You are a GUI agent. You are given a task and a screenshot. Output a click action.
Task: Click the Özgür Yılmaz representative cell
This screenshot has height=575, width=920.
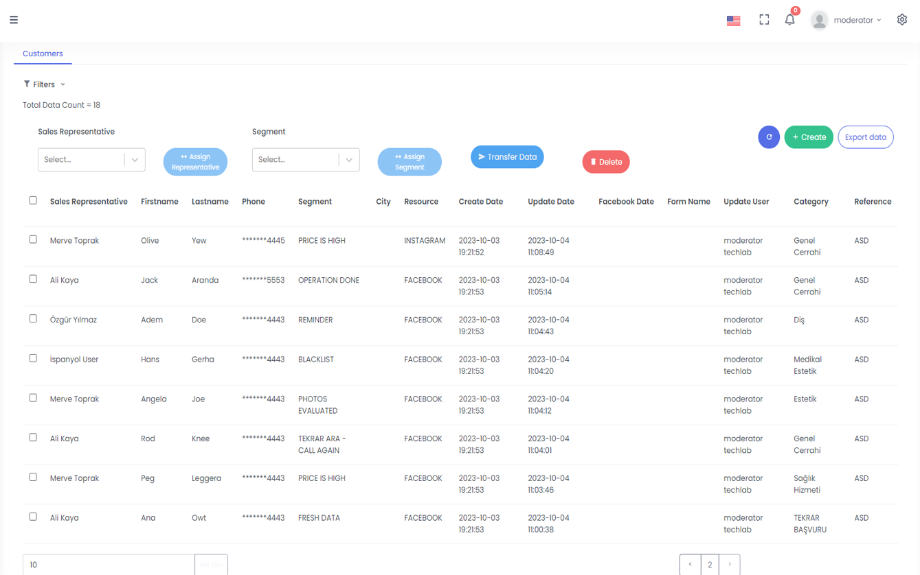(74, 320)
